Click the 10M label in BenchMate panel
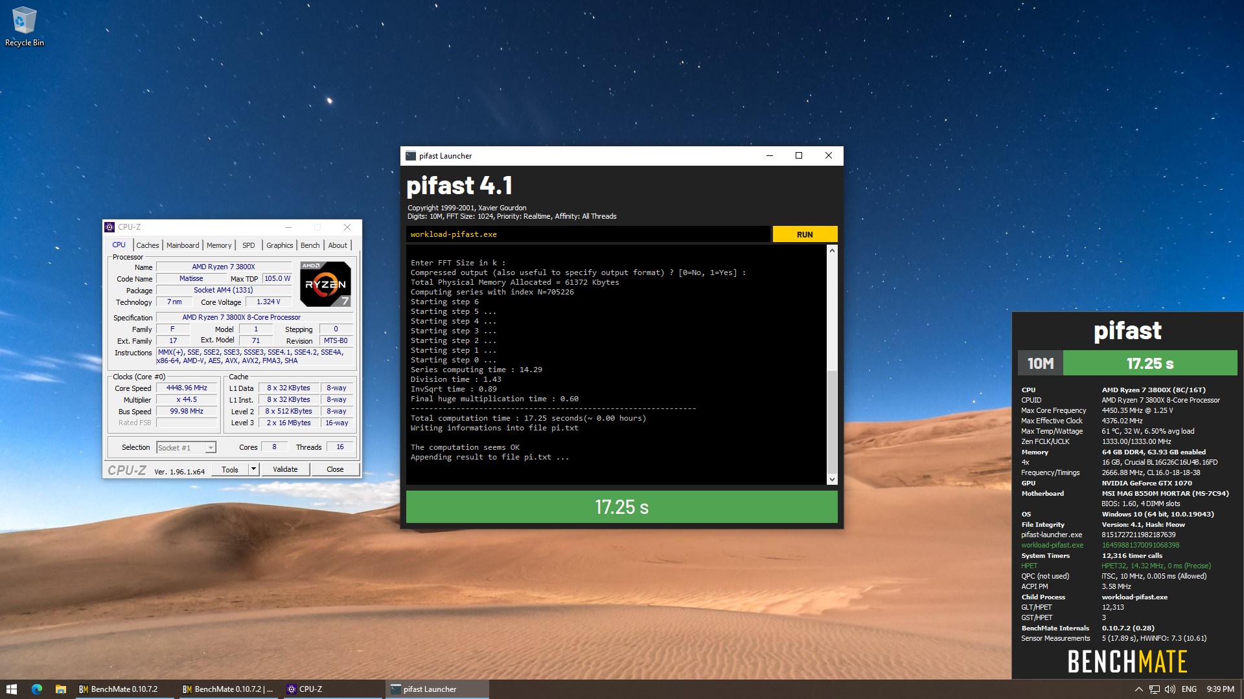The image size is (1244, 699). pyautogui.click(x=1041, y=363)
